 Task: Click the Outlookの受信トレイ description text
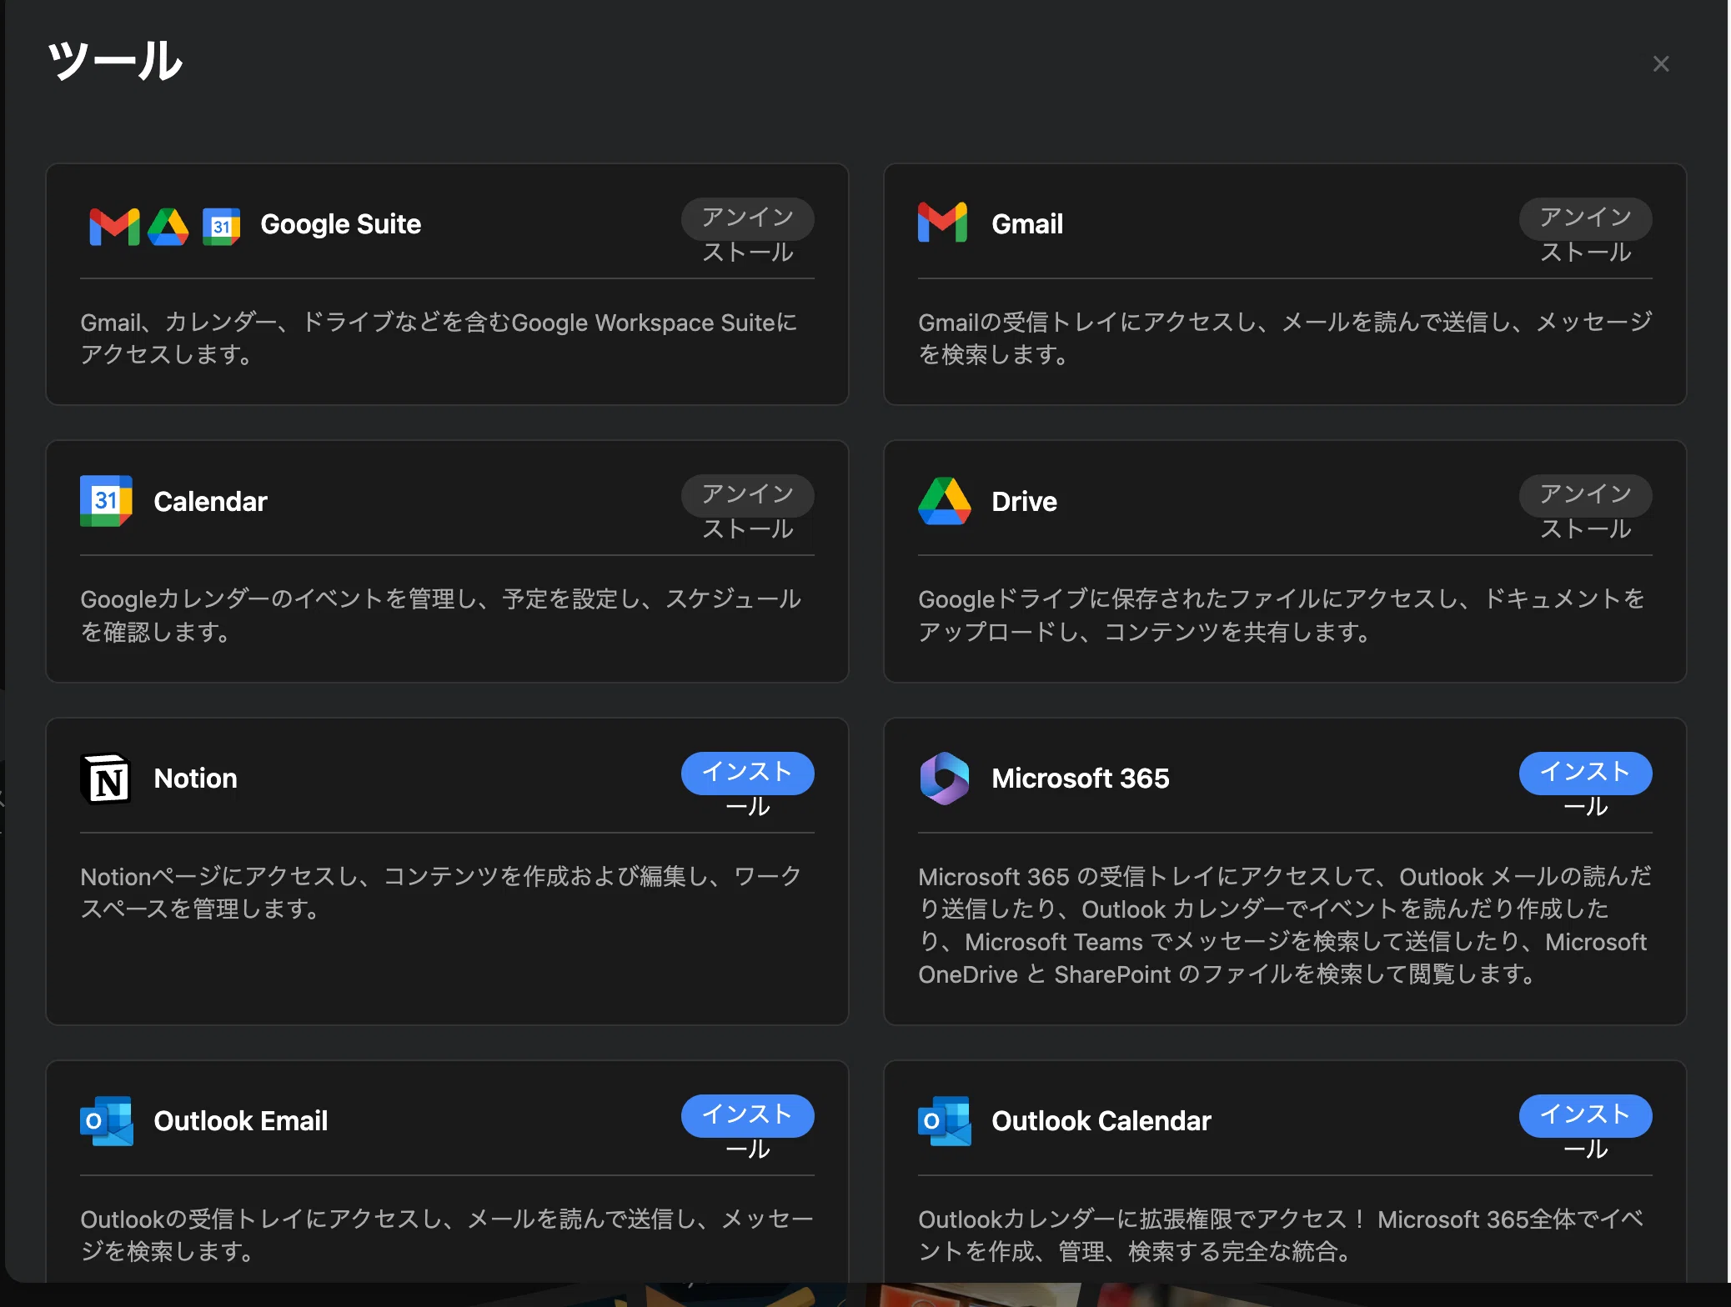pyautogui.click(x=447, y=1235)
